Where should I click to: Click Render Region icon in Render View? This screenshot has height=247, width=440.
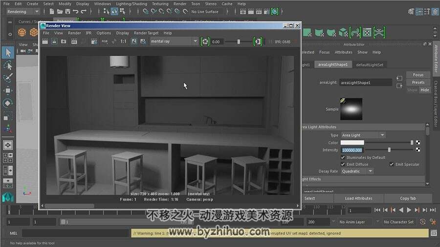tap(54, 41)
